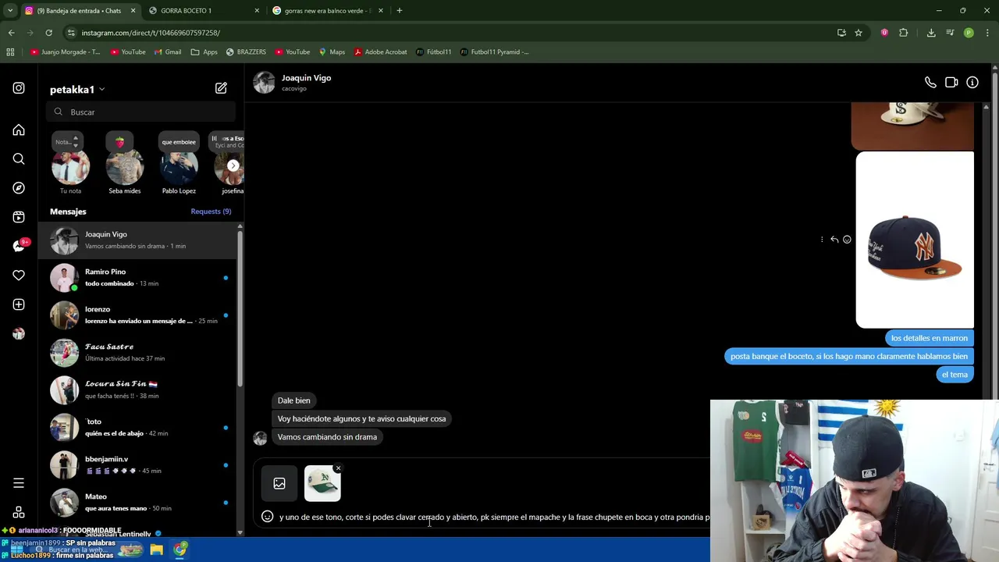Open conversation information icon

(x=972, y=82)
